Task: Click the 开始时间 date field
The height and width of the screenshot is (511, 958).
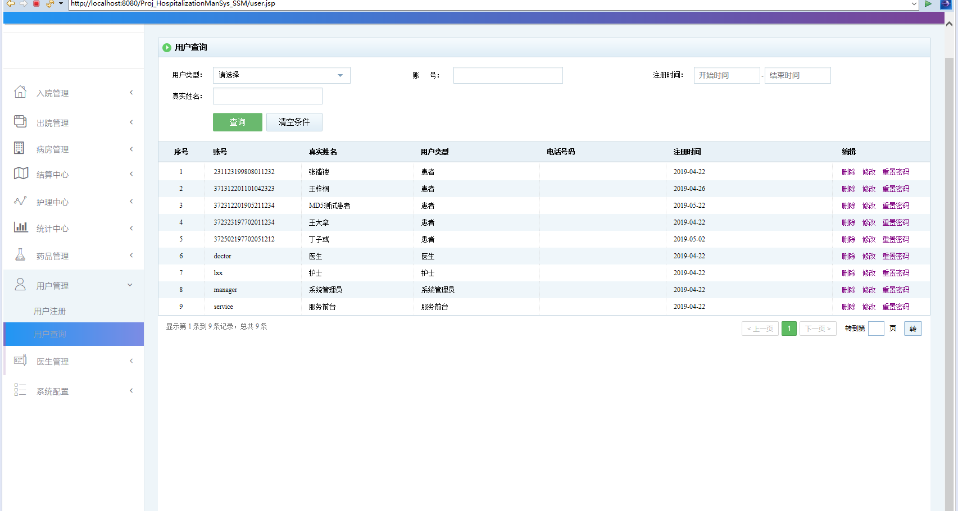Action: point(727,75)
